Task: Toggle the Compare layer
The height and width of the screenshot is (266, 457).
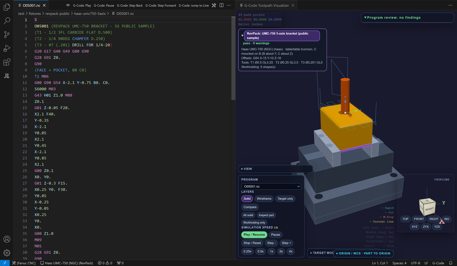Action: 250,207
